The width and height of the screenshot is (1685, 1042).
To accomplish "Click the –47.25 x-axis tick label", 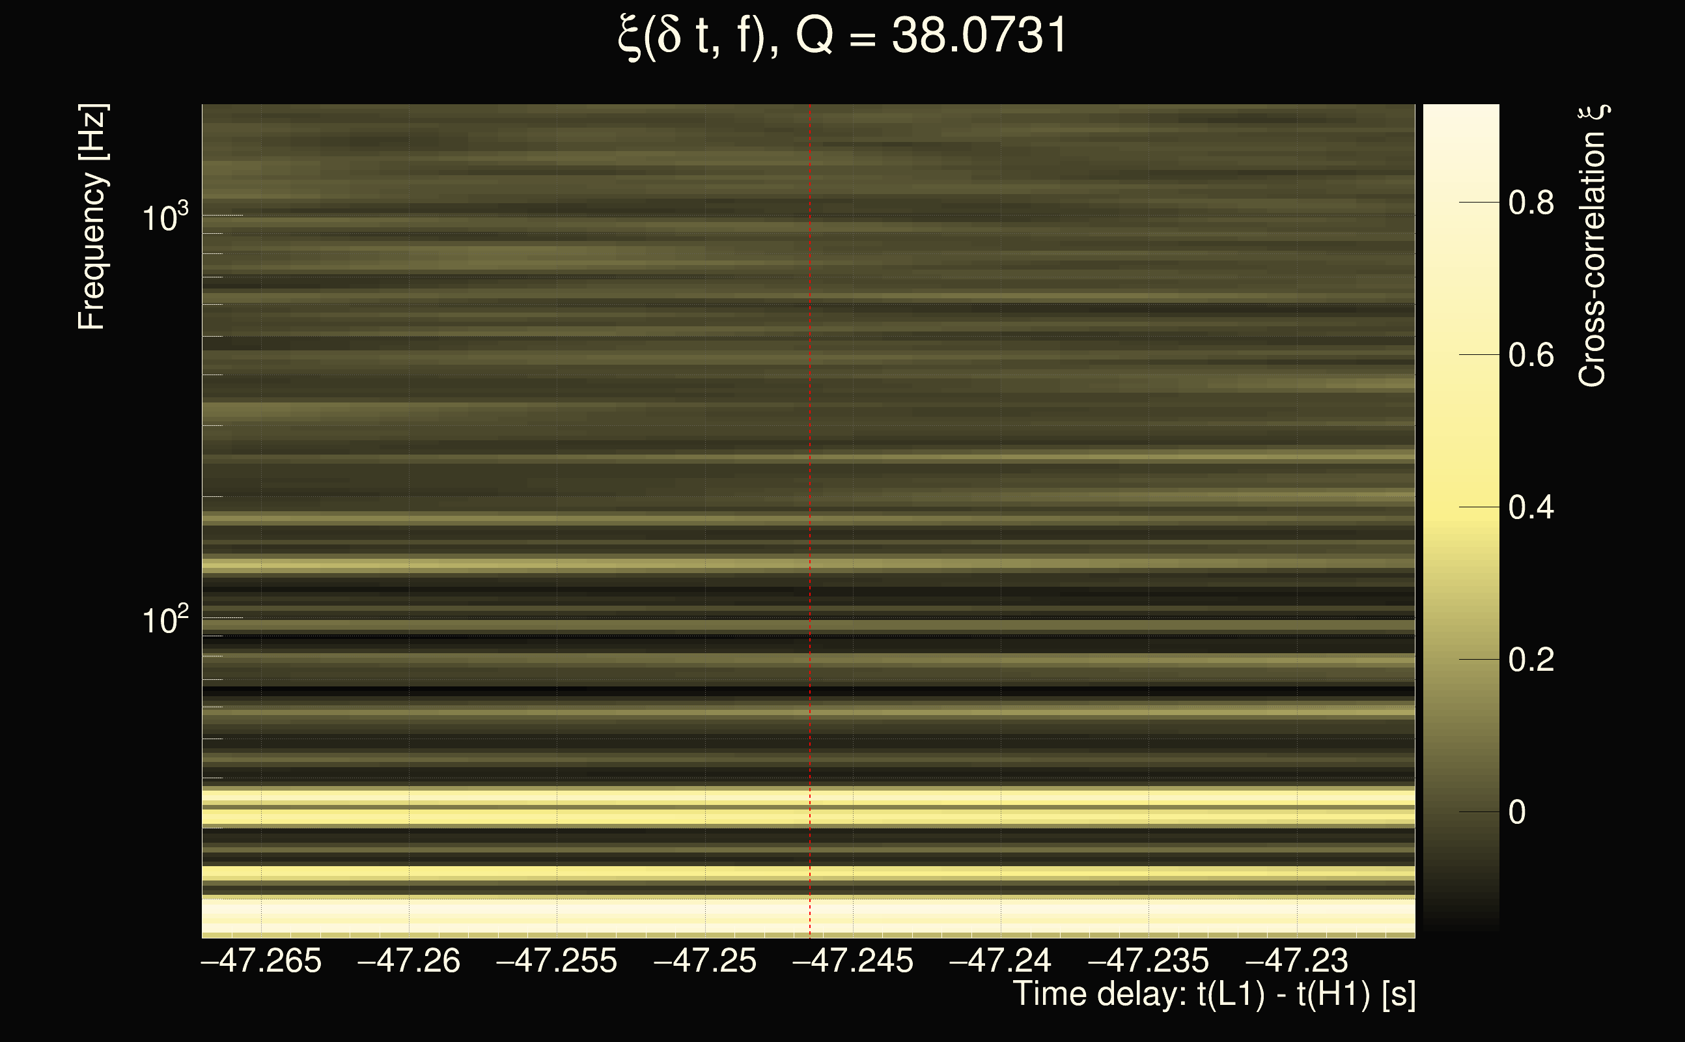I will 704,961.
